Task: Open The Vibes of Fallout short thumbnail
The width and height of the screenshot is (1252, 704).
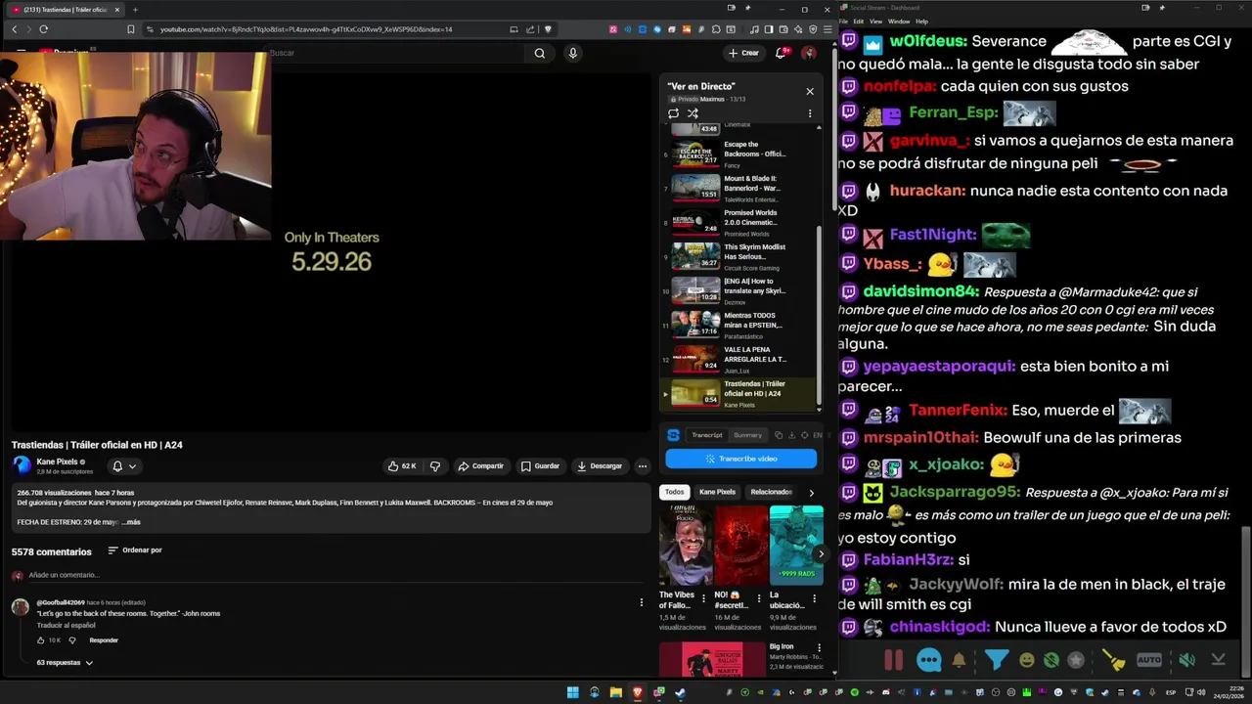Action: (686, 546)
